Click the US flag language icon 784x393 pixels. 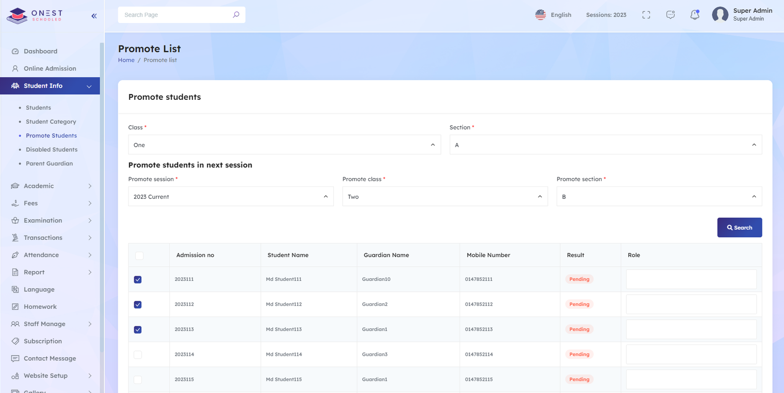click(x=540, y=15)
